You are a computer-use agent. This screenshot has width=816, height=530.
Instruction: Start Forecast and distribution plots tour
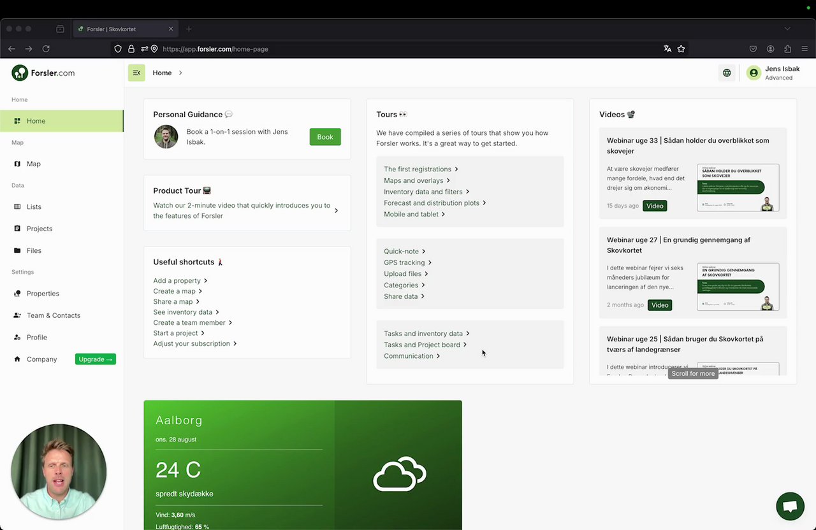[x=435, y=203]
